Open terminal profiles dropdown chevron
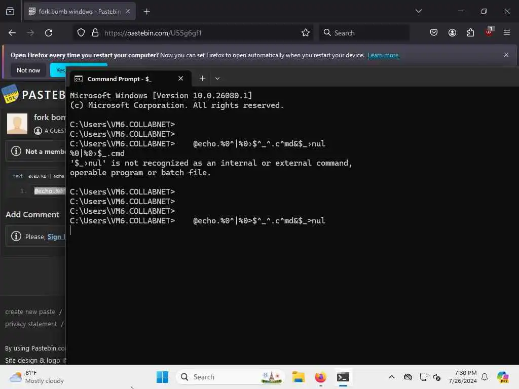This screenshot has height=389, width=519. 217,79
